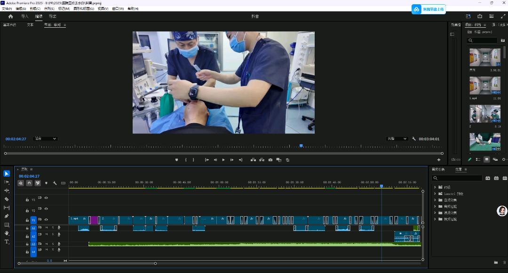Open the 序列(S) menu
The width and height of the screenshot is (508, 273).
point(48,8)
